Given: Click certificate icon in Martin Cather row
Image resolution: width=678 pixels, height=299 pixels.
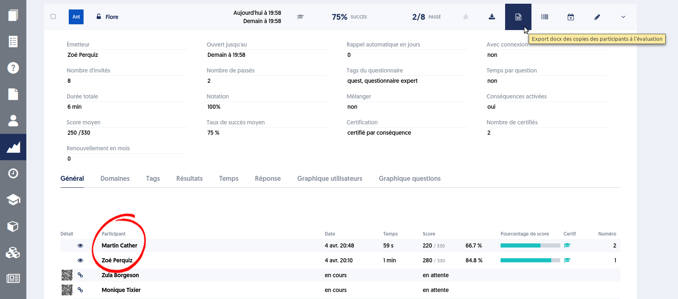Looking at the screenshot, I should 567,245.
